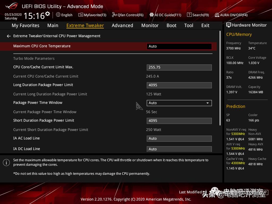Click the 15:16 clock time
The height and width of the screenshot is (204, 272).
[x=34, y=16]
